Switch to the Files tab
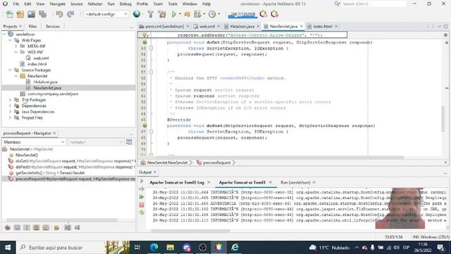This screenshot has height=254, width=451. click(33, 26)
